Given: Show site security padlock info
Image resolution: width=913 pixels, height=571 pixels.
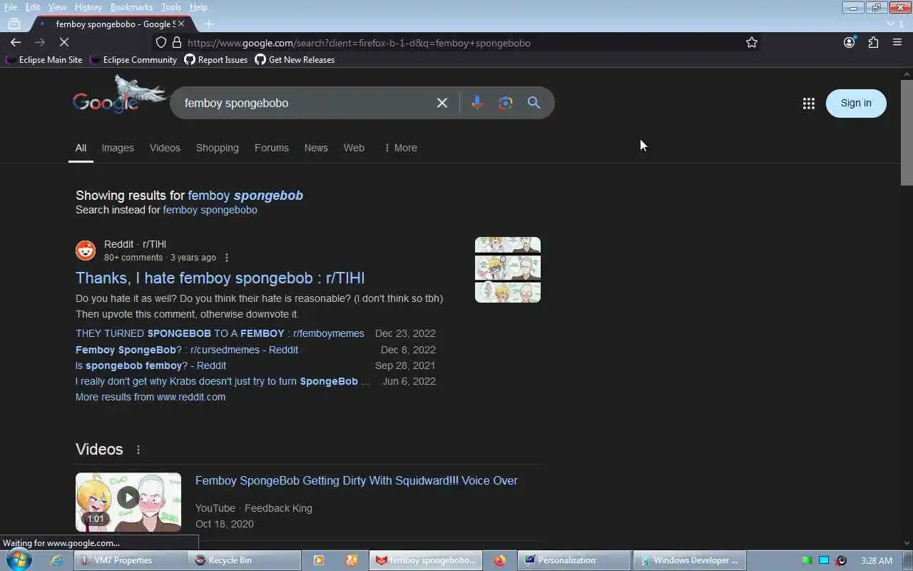Looking at the screenshot, I should click(177, 43).
